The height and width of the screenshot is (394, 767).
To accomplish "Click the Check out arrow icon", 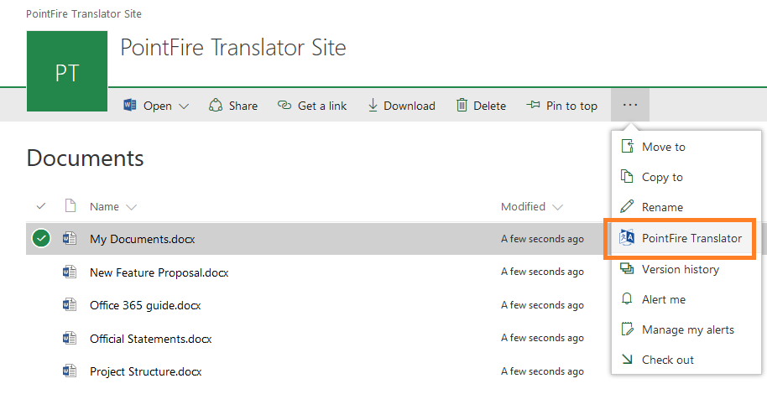I will (627, 360).
